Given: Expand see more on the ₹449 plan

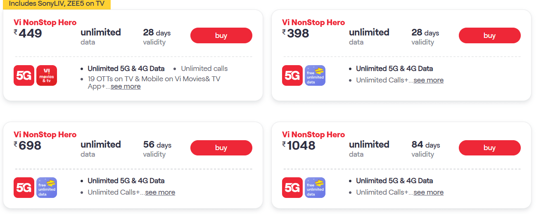Looking at the screenshot, I should 126,87.
